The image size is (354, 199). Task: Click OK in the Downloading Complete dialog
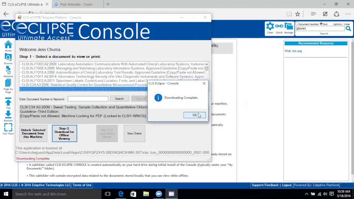point(194,115)
